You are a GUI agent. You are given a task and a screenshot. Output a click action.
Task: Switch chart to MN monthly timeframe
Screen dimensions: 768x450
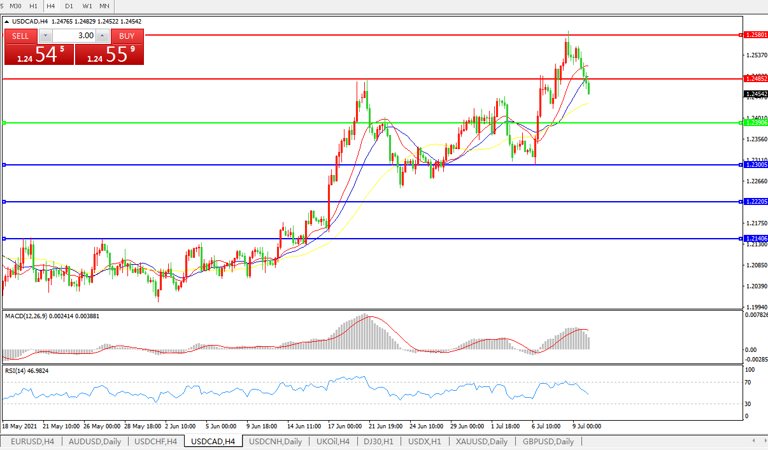(x=104, y=6)
